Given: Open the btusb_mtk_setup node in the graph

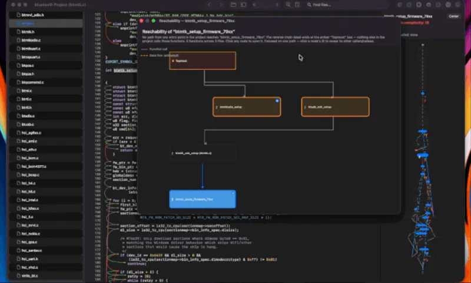Looking at the screenshot, I should pos(335,107).
